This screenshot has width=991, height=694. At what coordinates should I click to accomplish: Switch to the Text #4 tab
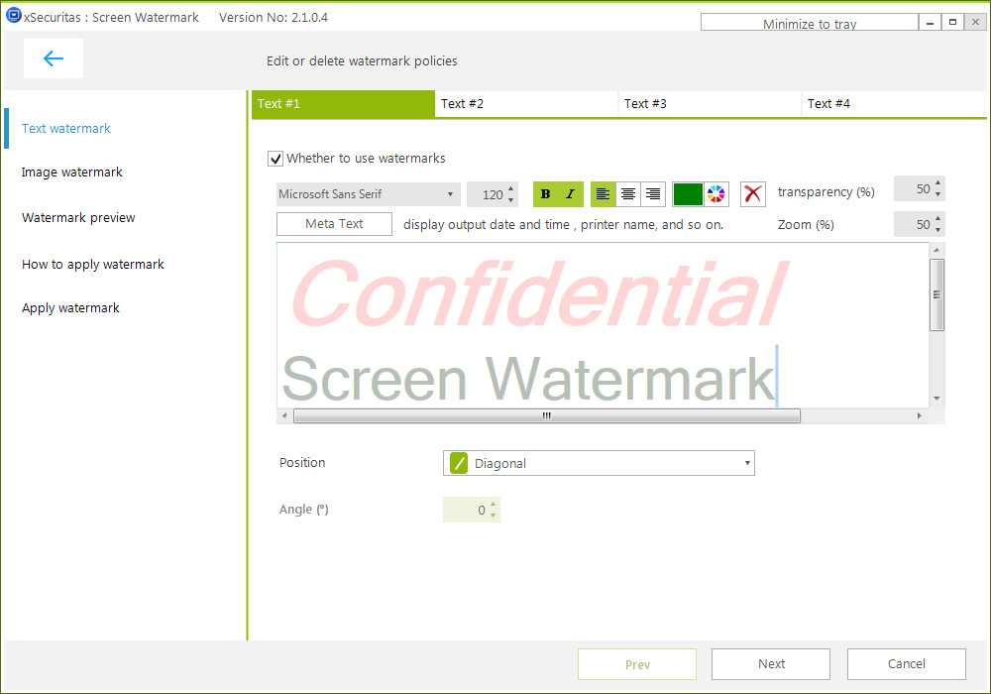pyautogui.click(x=893, y=104)
